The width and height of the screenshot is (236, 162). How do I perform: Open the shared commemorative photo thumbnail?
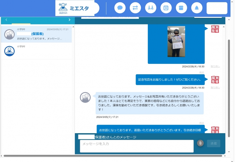(x=176, y=41)
